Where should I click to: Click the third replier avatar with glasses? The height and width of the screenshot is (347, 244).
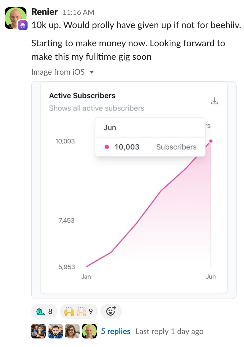pos(72,331)
